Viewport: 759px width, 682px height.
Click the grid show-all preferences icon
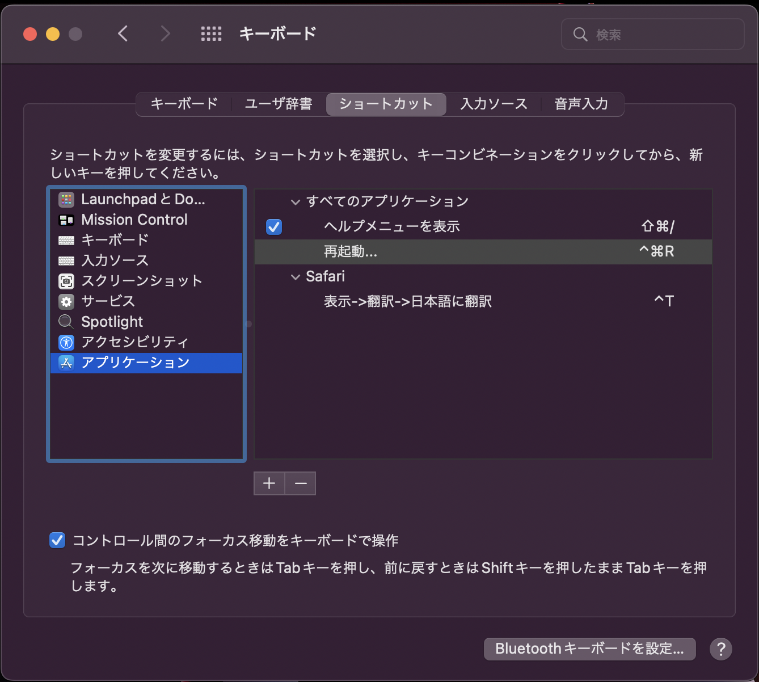click(x=211, y=34)
